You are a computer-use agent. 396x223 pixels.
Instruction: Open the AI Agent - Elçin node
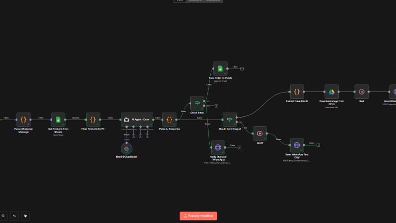pyautogui.click(x=137, y=119)
